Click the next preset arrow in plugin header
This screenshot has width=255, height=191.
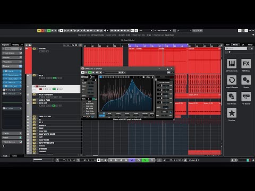point(122,72)
